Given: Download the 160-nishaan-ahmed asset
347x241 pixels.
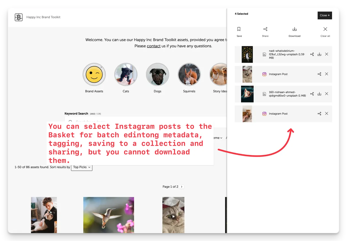Looking at the screenshot, I should pyautogui.click(x=319, y=94).
